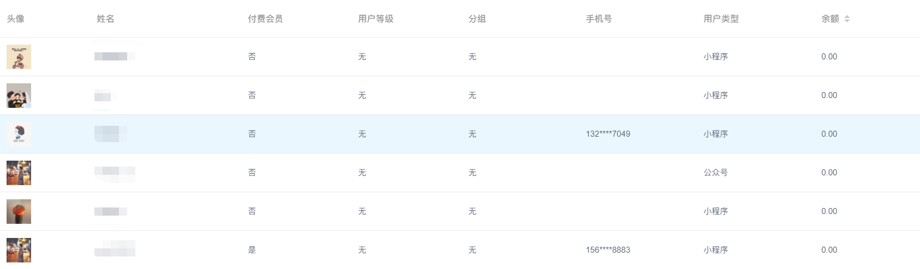
Task: Open the first row cartoon avatar thumbnail
Action: (19, 57)
